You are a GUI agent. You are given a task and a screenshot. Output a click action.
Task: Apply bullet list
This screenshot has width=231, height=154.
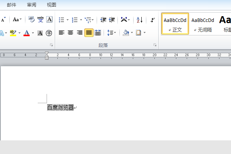pos(62,20)
